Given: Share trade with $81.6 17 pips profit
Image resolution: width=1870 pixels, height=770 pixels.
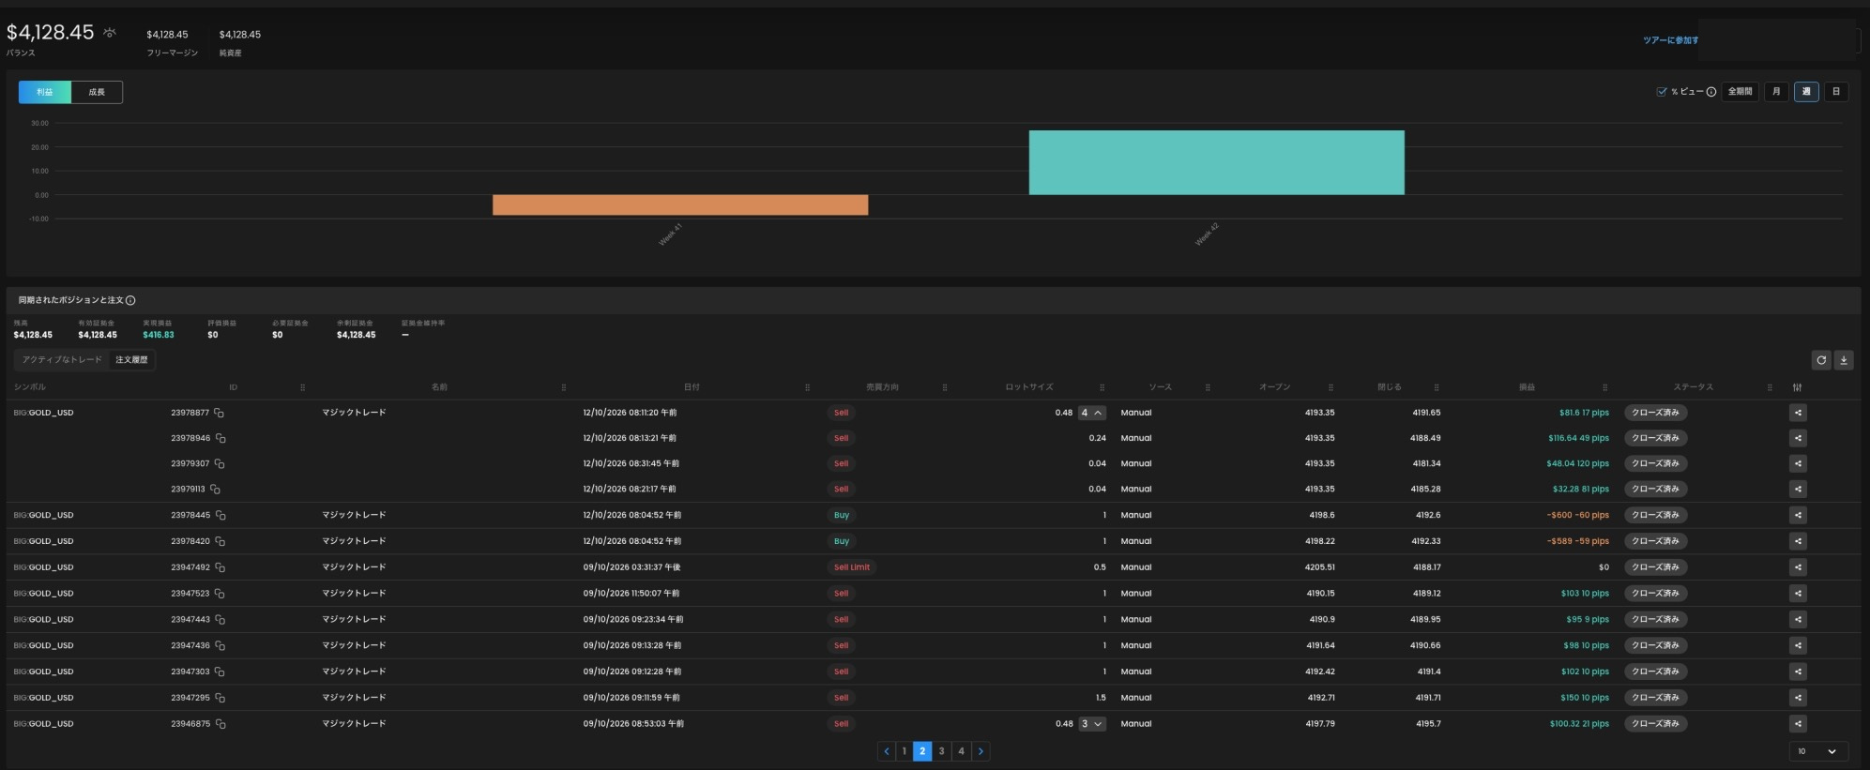Looking at the screenshot, I should 1798,413.
